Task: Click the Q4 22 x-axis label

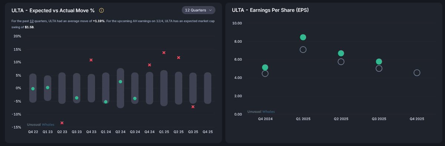Action: coord(33,132)
